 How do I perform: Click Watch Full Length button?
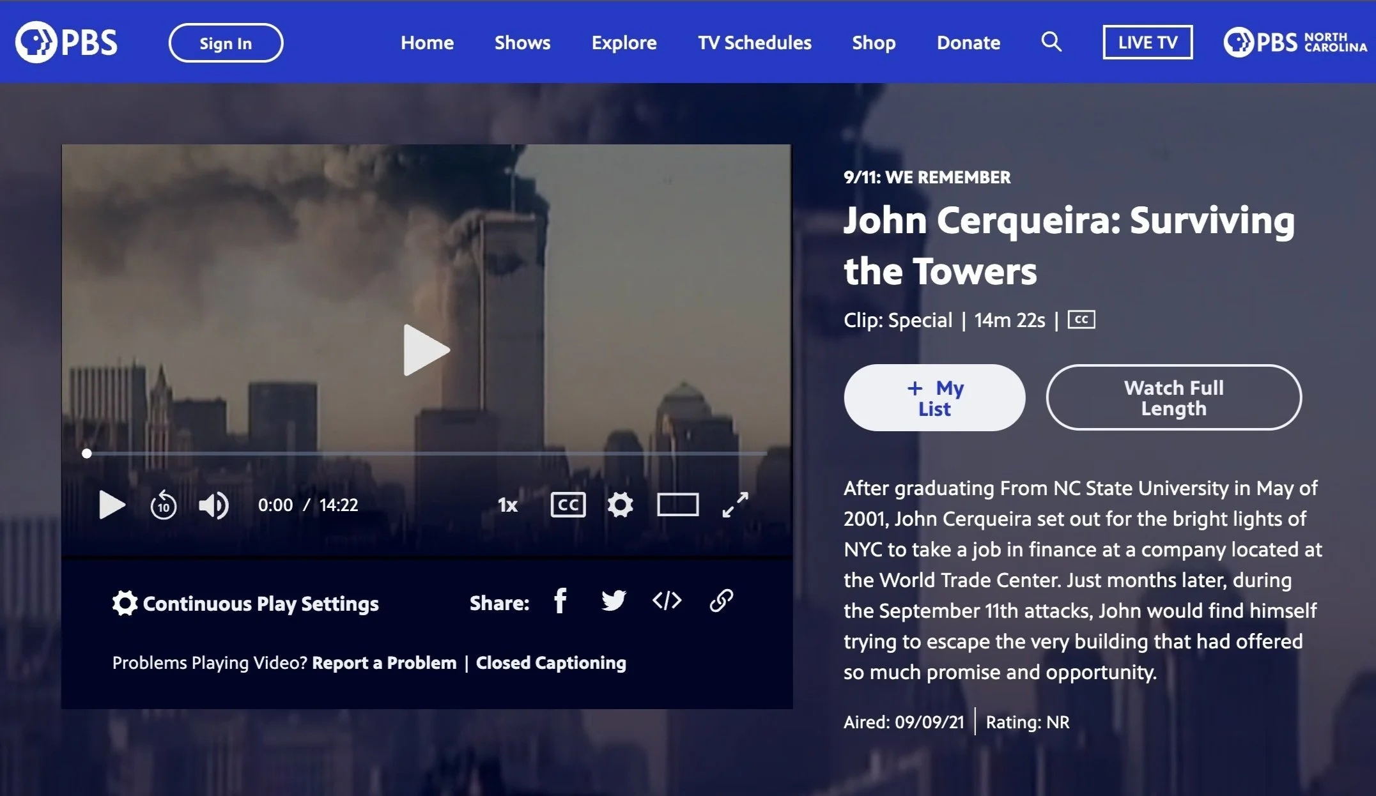(x=1173, y=397)
